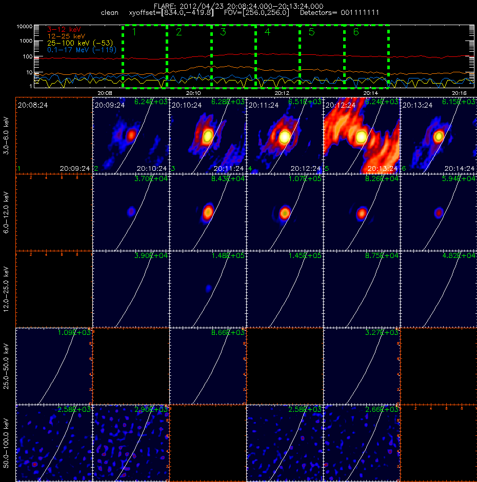
Task: Click the 20:08 time axis tick label
Action: pyautogui.click(x=105, y=93)
